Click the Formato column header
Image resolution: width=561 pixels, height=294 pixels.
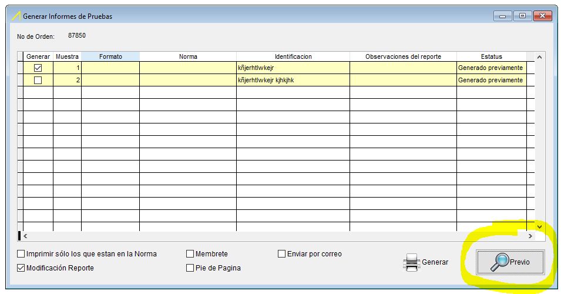(x=110, y=56)
